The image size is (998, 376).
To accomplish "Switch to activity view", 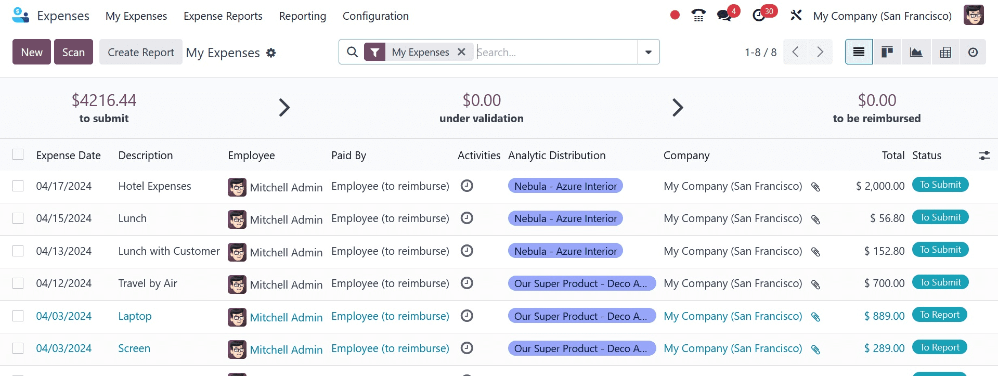I will click(973, 52).
